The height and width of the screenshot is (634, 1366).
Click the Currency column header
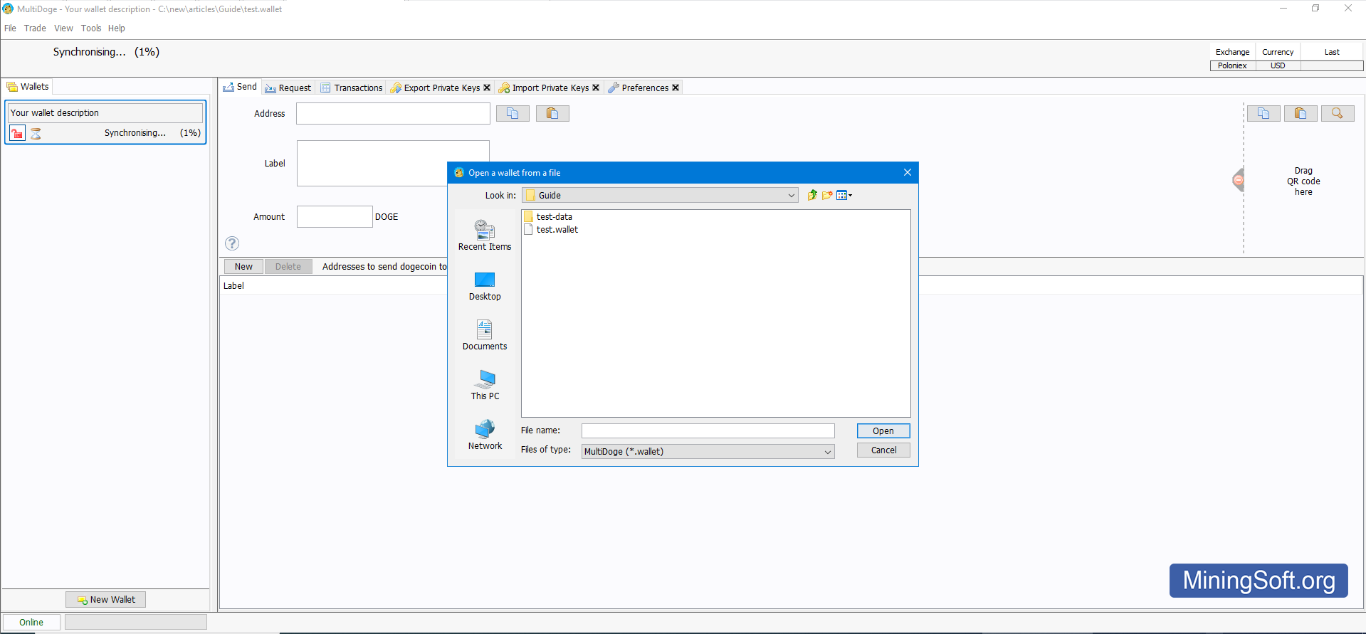pyautogui.click(x=1278, y=52)
